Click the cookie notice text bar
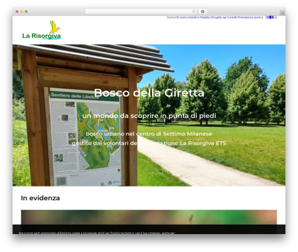298x252 pixels. [149, 229]
